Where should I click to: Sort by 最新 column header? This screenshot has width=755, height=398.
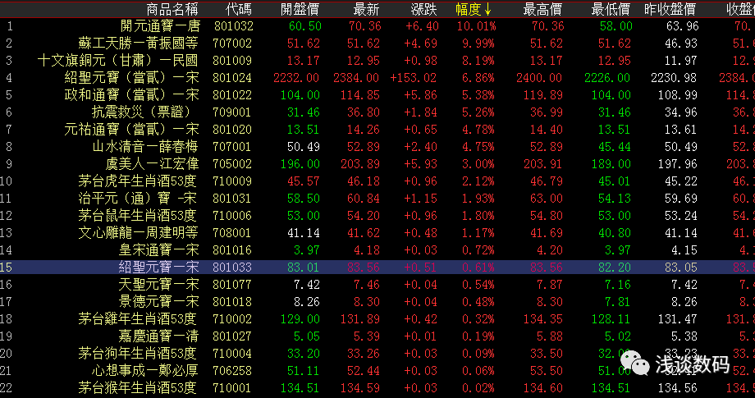367,9
